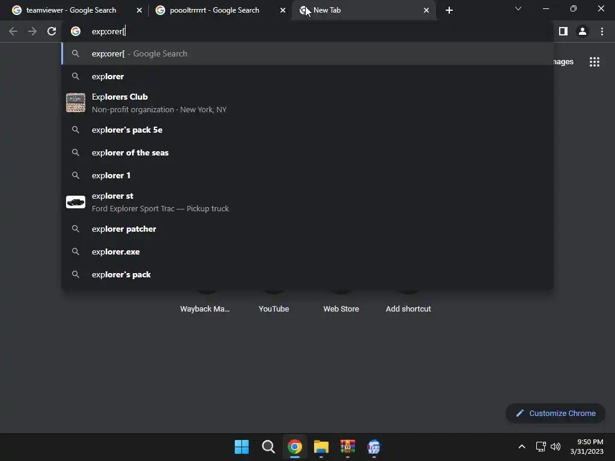Open the Web Store shortcut
Viewport: 615px width, 461px height.
click(x=341, y=309)
